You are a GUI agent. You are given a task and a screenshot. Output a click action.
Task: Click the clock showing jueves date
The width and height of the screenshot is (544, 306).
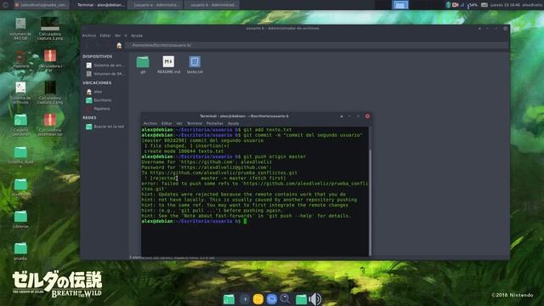505,5
